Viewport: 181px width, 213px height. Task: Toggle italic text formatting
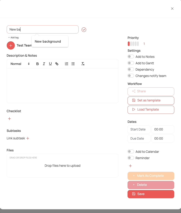click(44, 64)
